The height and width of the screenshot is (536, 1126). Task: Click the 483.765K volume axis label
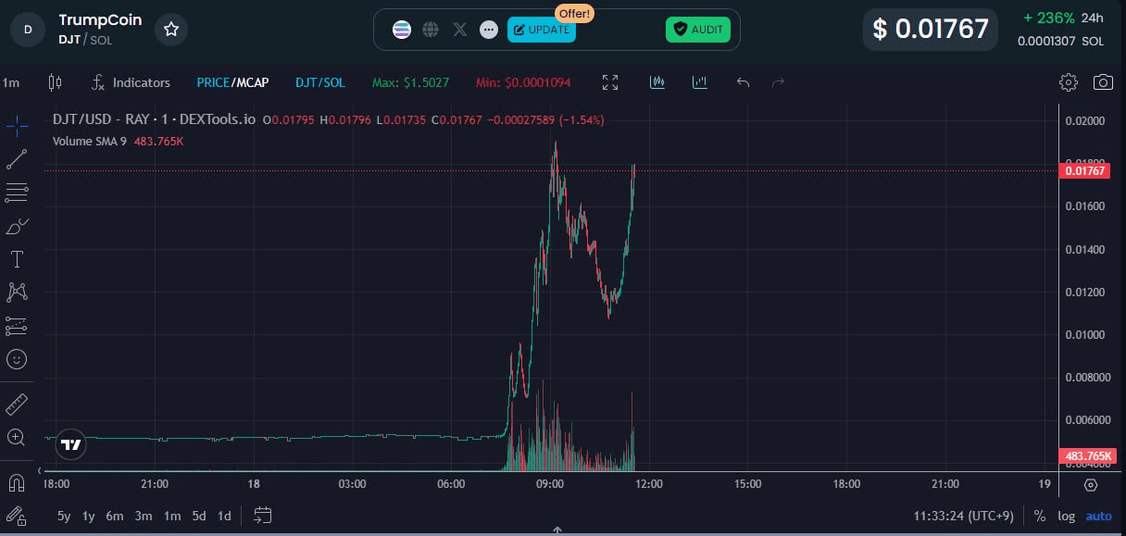click(1087, 456)
